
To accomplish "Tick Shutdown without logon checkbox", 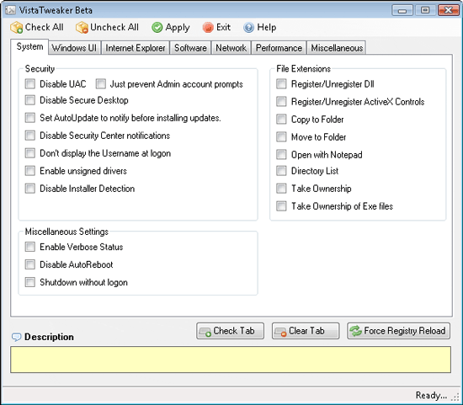I will point(29,282).
